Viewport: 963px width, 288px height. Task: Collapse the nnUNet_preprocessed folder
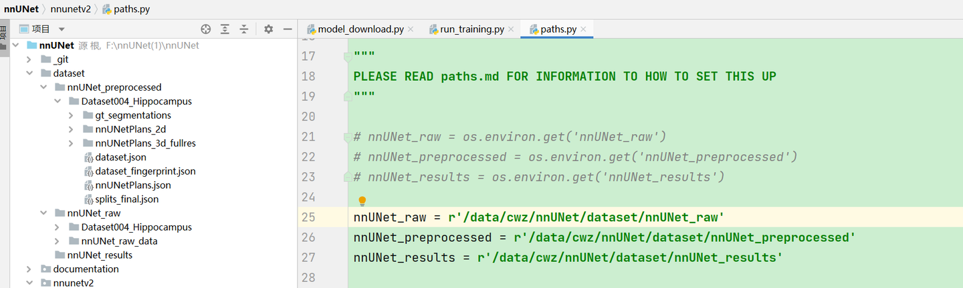tap(43, 87)
